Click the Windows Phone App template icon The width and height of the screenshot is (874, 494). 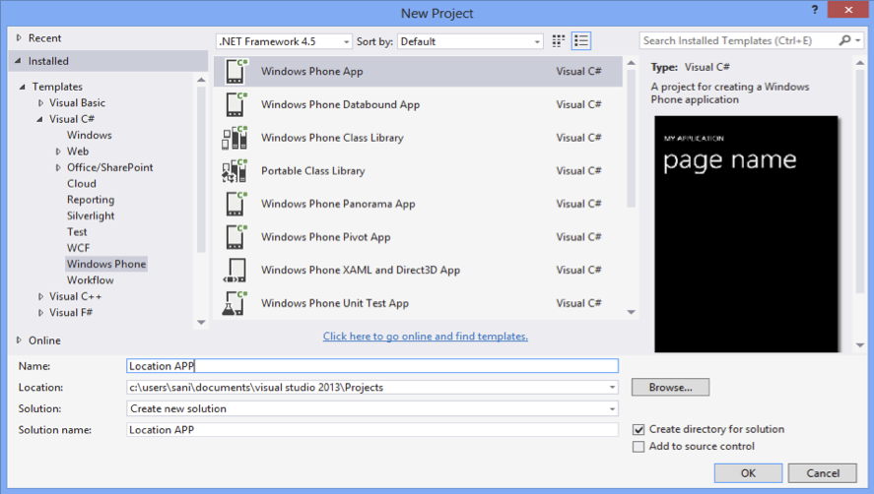point(235,71)
